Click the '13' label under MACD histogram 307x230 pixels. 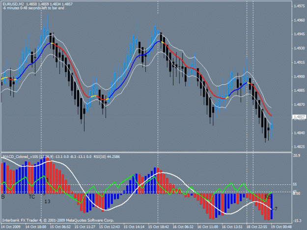[x=47, y=202]
